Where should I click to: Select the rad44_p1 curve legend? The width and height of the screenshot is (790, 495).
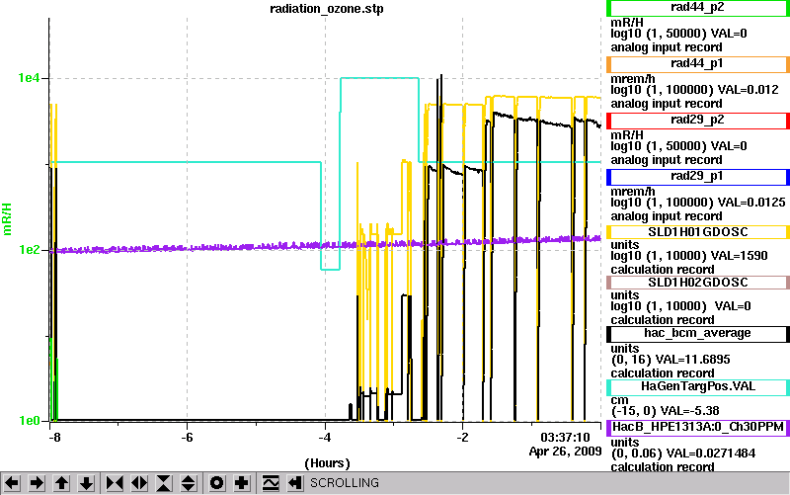click(x=698, y=64)
